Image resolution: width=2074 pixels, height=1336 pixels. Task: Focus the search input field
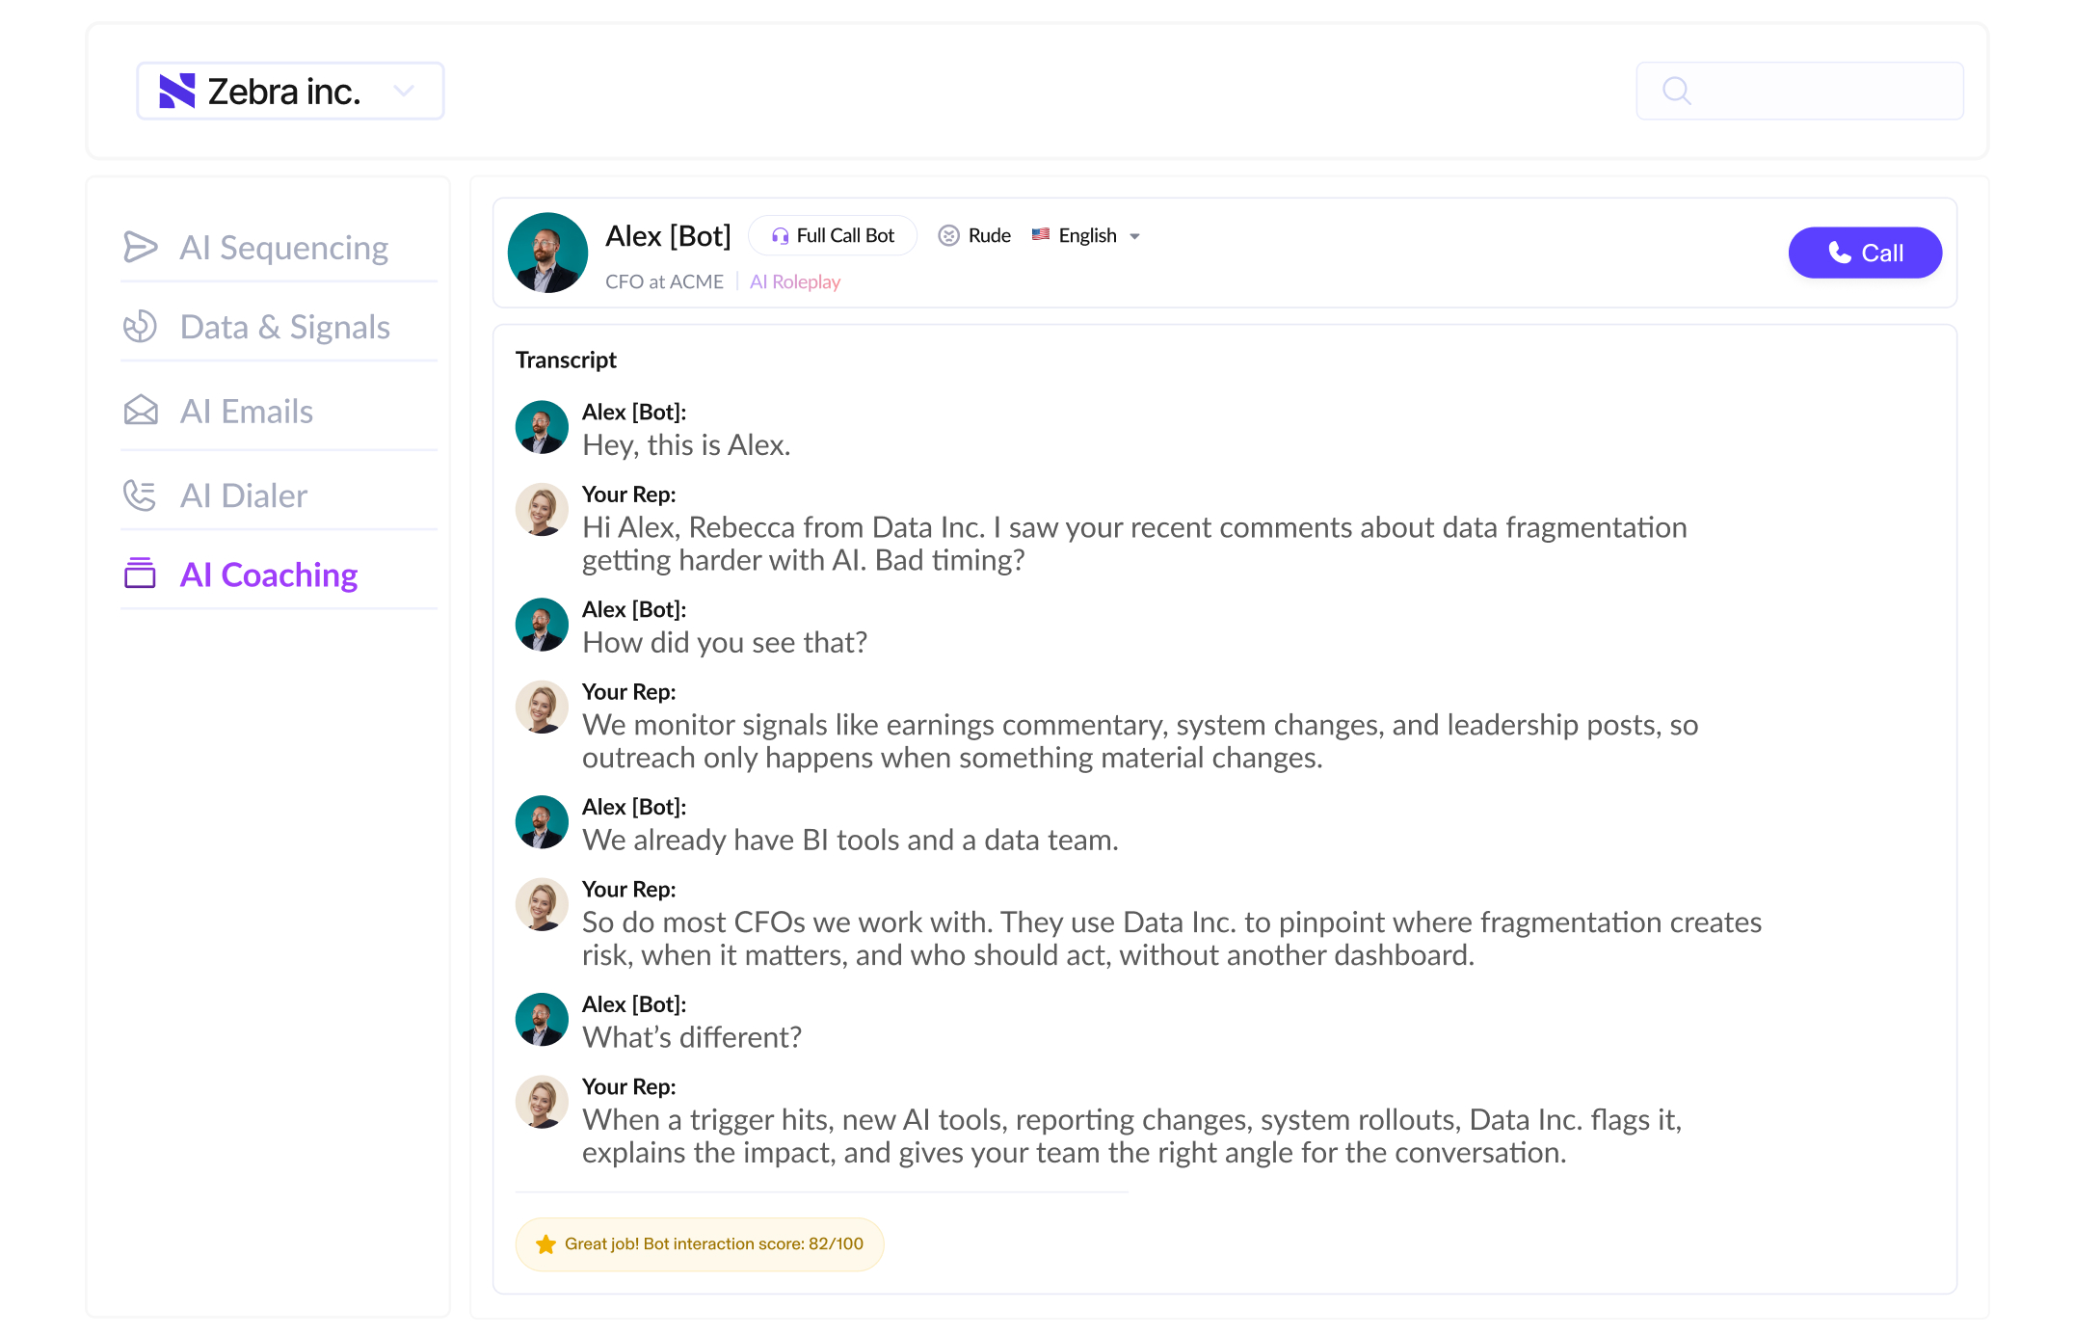[1800, 92]
